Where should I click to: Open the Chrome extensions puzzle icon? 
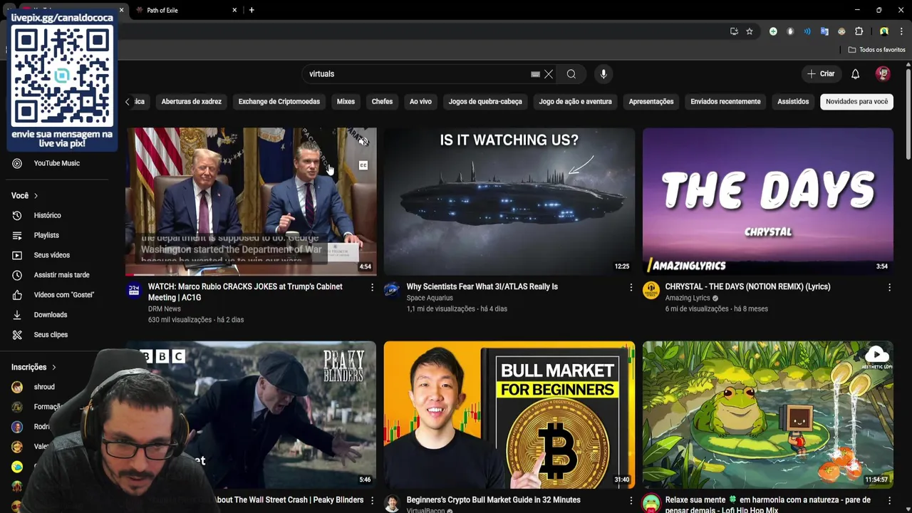tap(859, 31)
